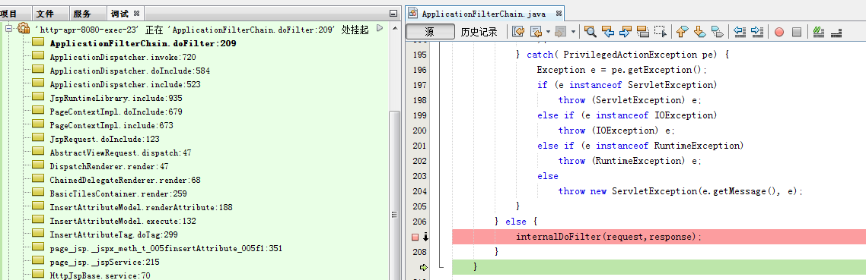This screenshot has width=866, height=280.
Task: Switch to the 文件 tab
Action: point(46,14)
